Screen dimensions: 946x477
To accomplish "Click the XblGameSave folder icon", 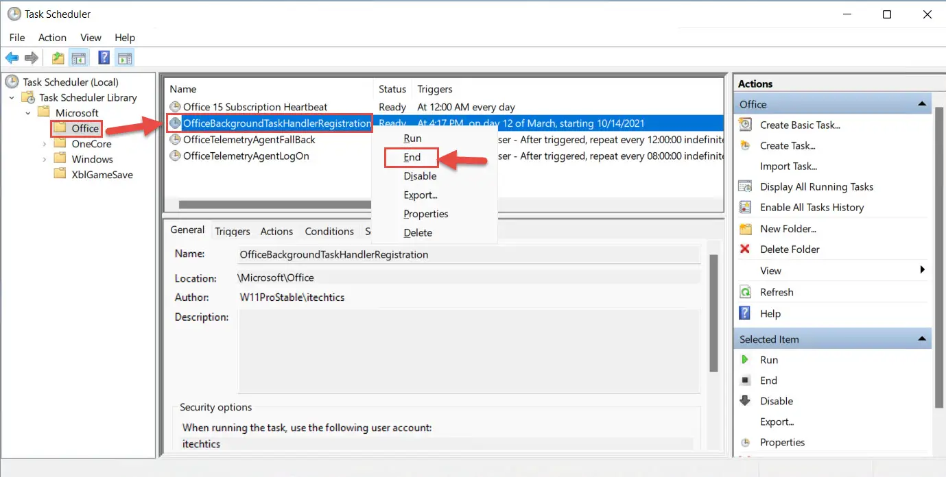I will tap(60, 175).
